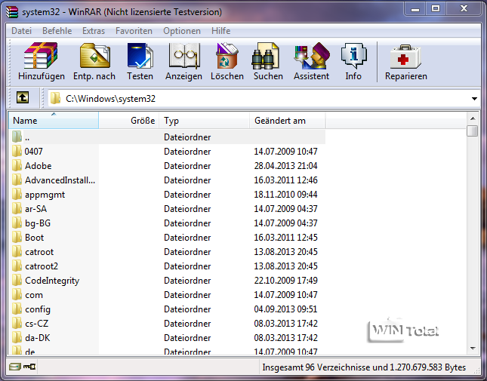487x381 pixels.
Task: Sort by the Name column header
Action: (54, 121)
